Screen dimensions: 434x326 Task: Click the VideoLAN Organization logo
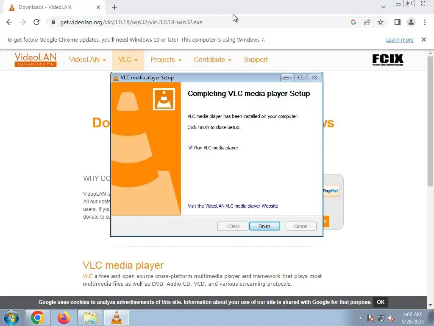click(36, 59)
